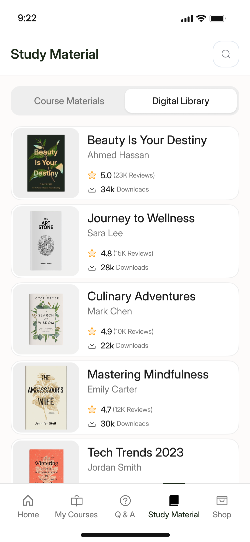Tap the download icon next to 34k Downloads
250x542 pixels.
(92, 189)
